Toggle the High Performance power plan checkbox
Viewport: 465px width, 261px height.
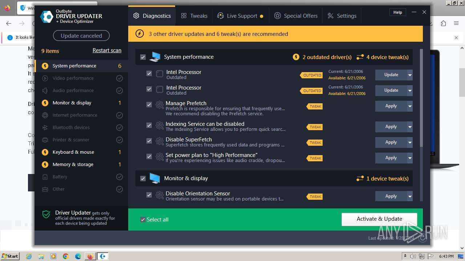[x=149, y=157]
